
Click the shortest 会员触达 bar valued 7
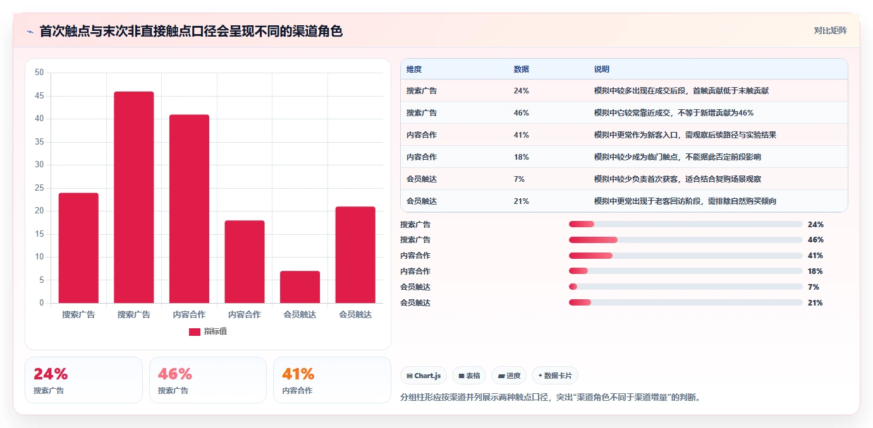tap(300, 287)
